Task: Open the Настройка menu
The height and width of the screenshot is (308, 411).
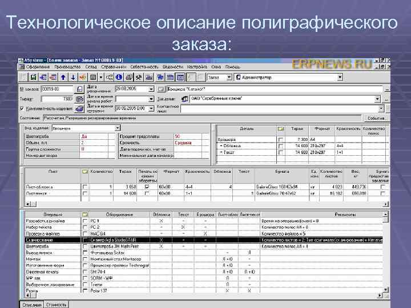Action: [197, 67]
